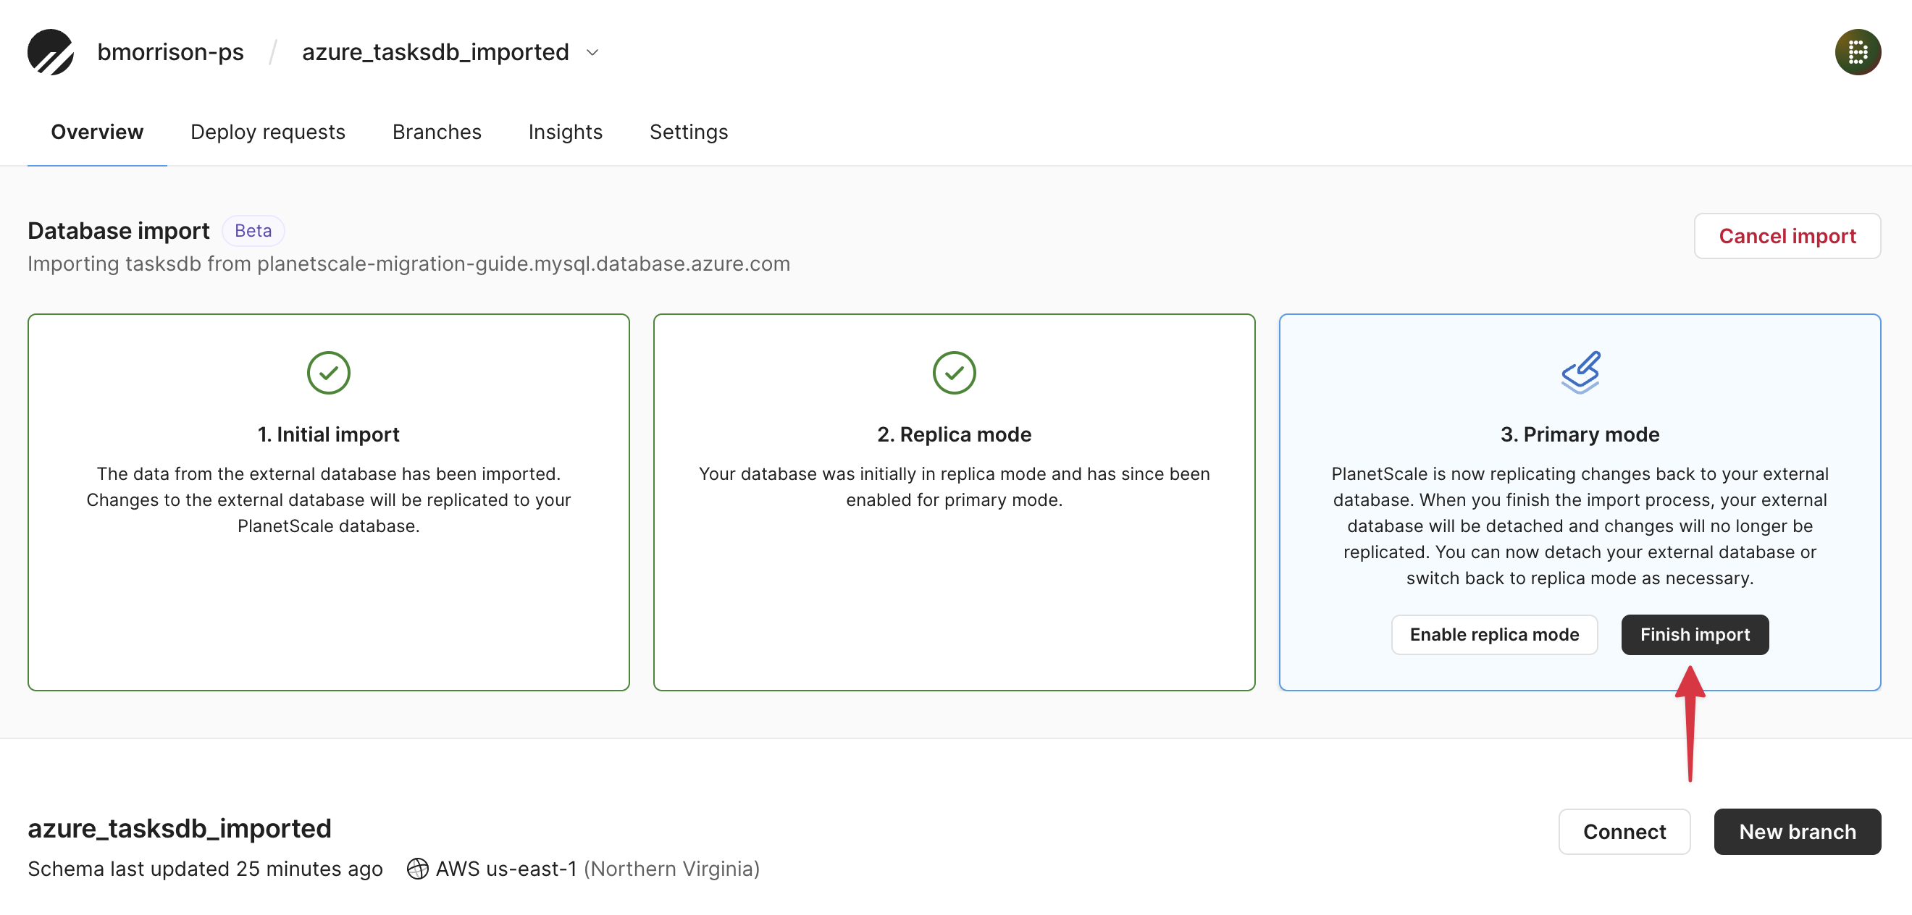Click the Cancel import button

pyautogui.click(x=1787, y=236)
